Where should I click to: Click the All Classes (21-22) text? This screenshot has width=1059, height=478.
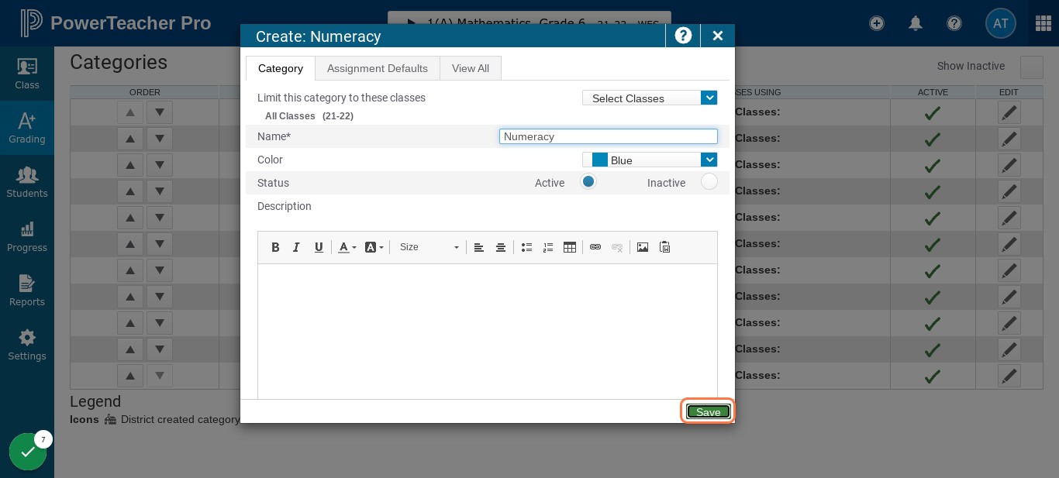click(309, 116)
